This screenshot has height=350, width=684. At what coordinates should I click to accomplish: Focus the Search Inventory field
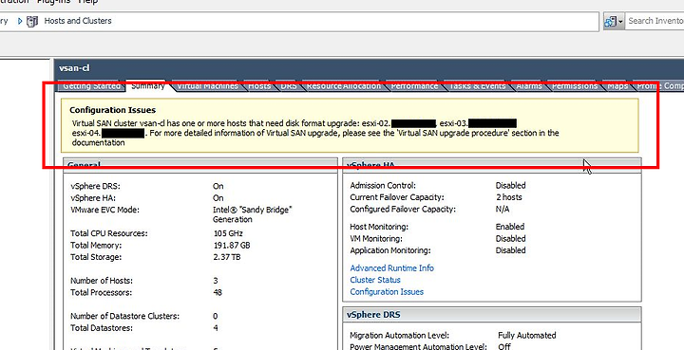click(655, 21)
